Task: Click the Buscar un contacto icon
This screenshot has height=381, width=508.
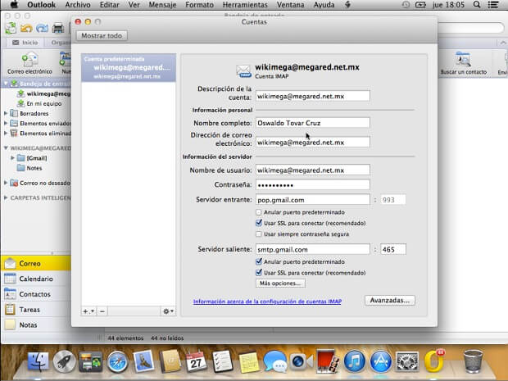Action: click(x=464, y=61)
